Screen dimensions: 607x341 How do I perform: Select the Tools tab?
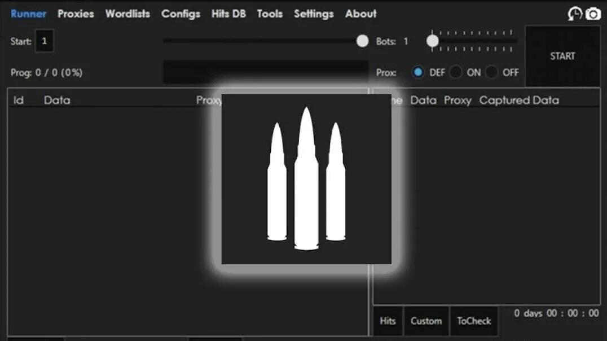(x=270, y=14)
